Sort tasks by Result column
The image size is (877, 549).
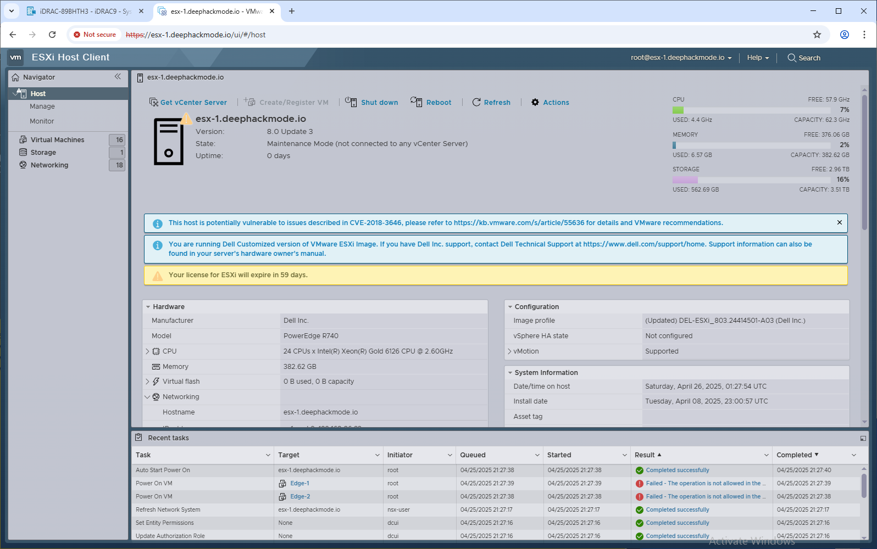(x=645, y=455)
